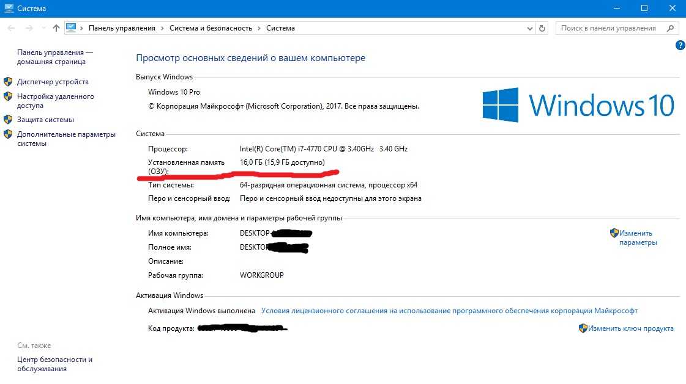Select Система in the breadcrumb path
686x384 pixels.
(x=280, y=28)
